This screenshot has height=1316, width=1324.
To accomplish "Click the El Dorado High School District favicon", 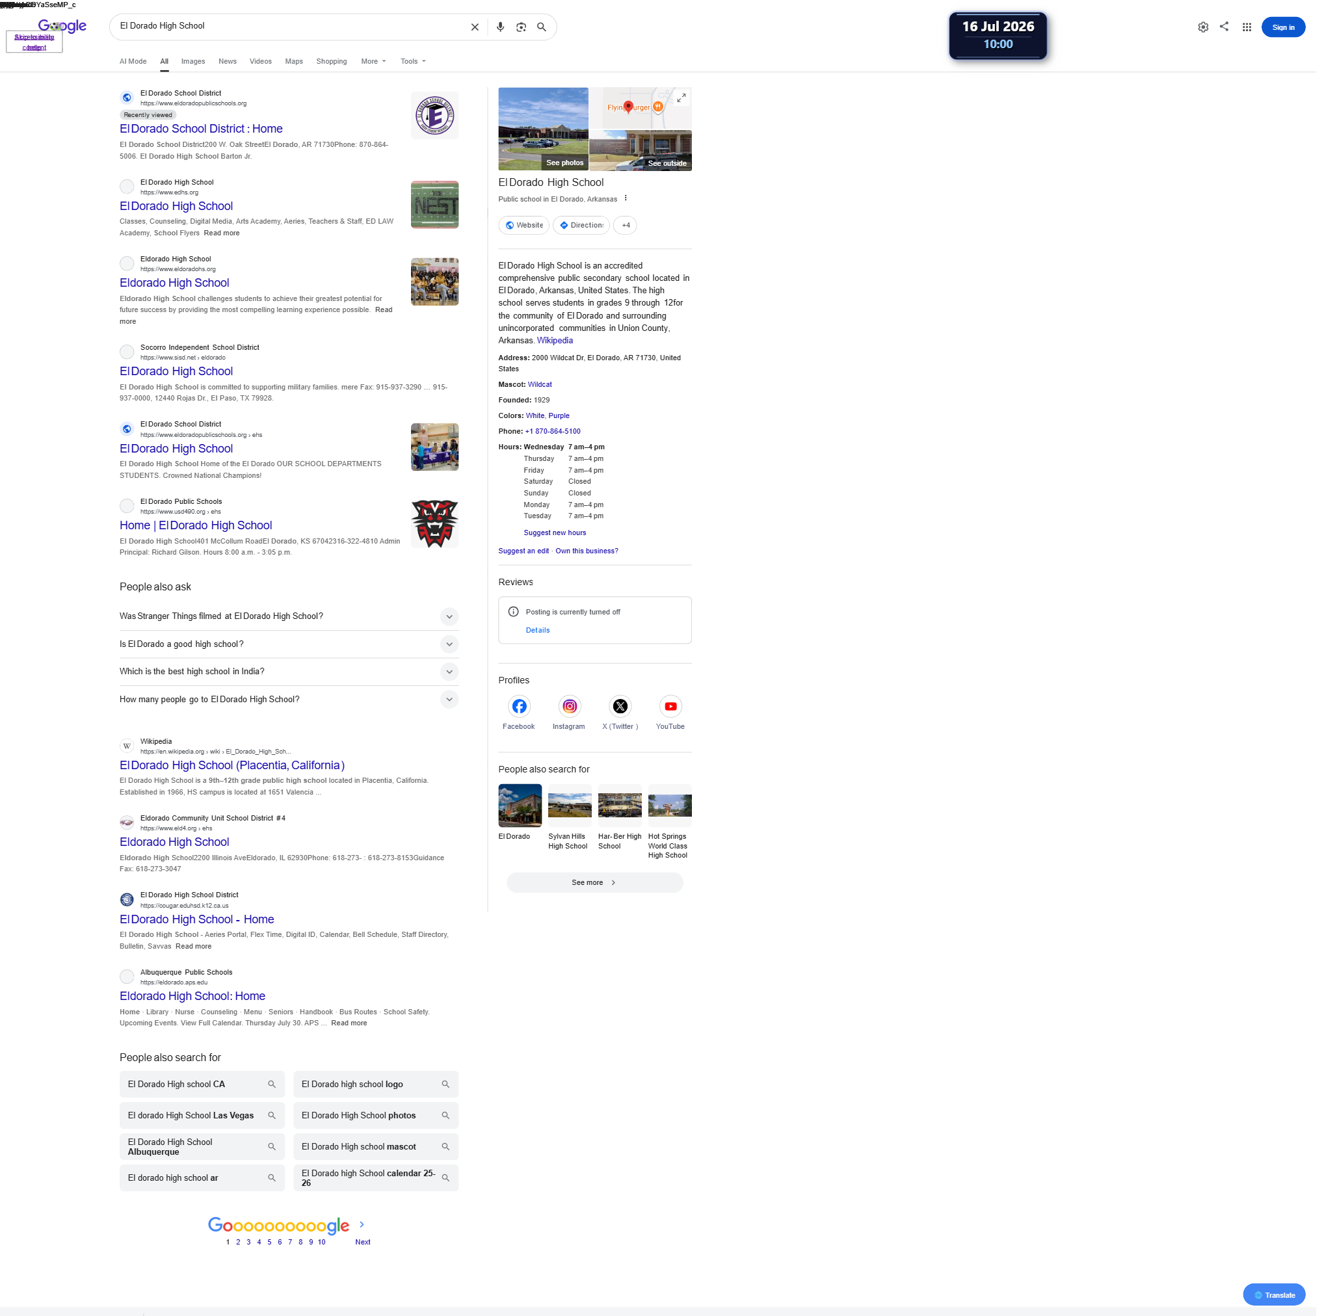I will 127,904.
